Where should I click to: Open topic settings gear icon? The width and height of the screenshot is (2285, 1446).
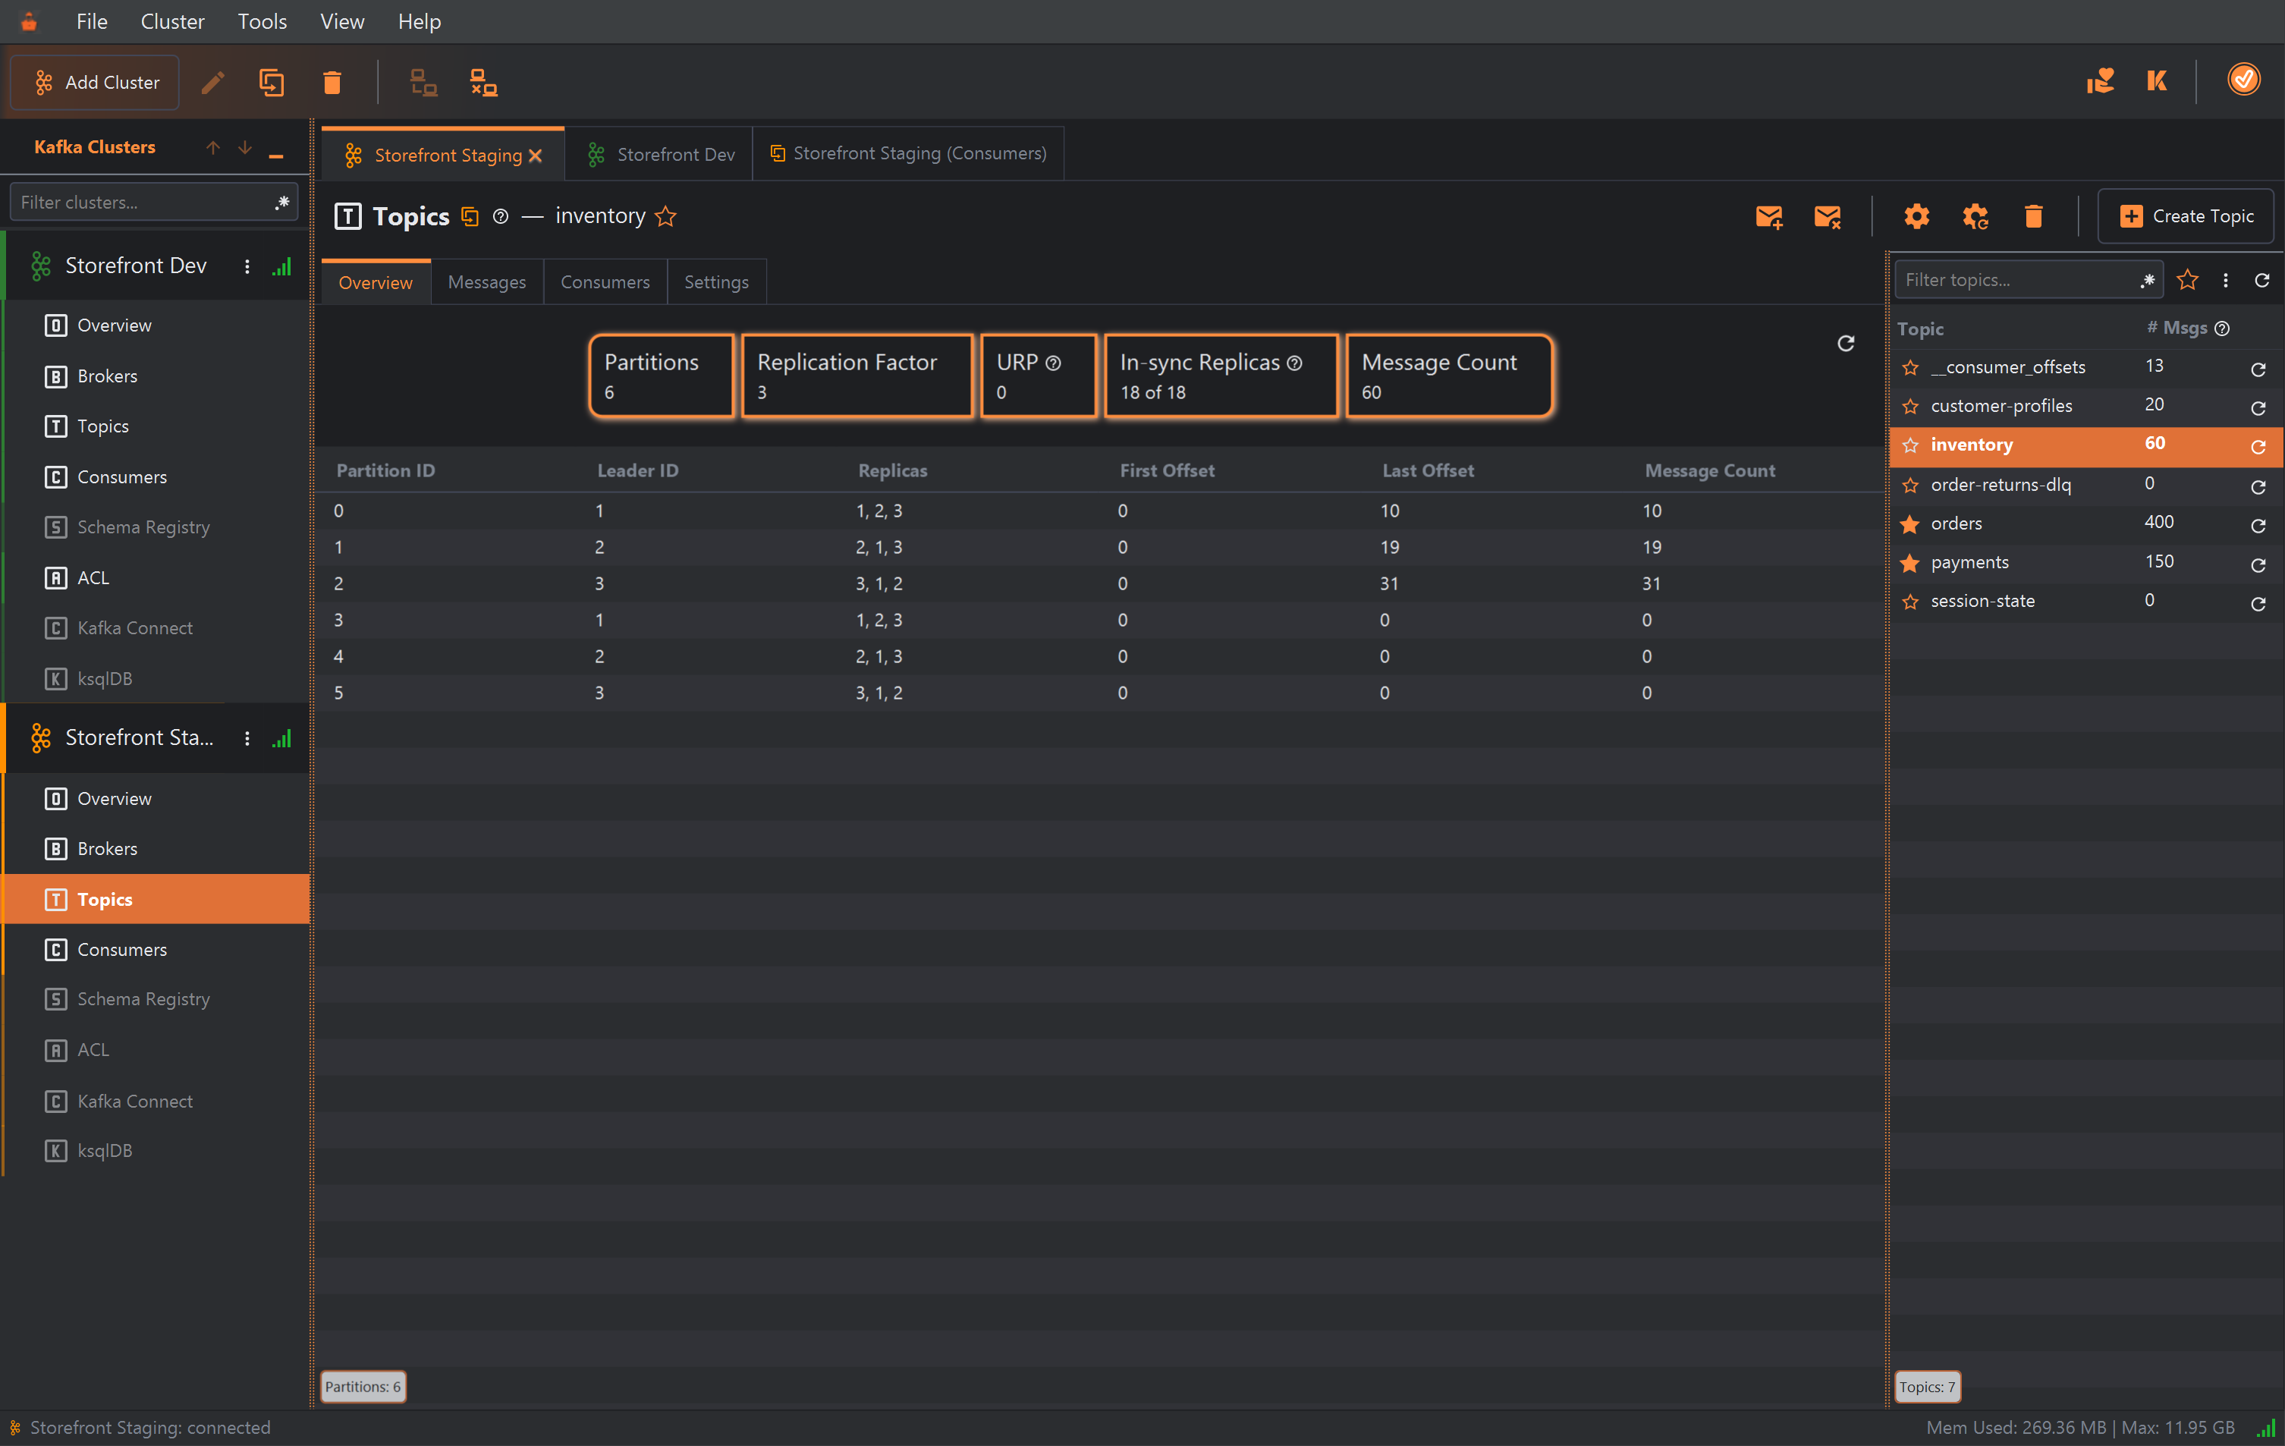click(x=1917, y=216)
